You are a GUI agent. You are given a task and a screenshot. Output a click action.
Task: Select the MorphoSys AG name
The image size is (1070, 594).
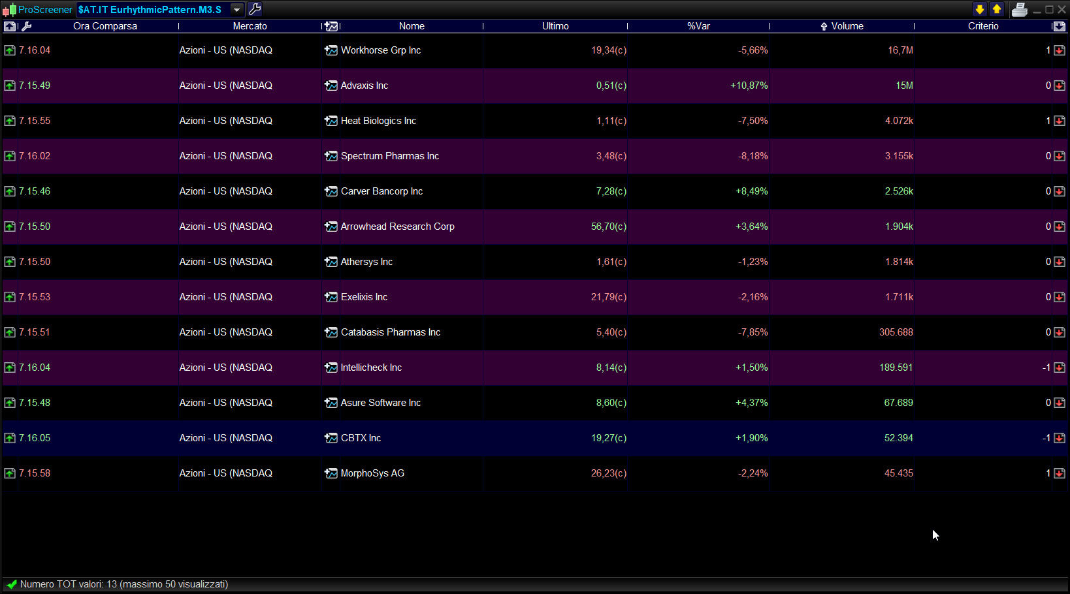pyautogui.click(x=373, y=473)
